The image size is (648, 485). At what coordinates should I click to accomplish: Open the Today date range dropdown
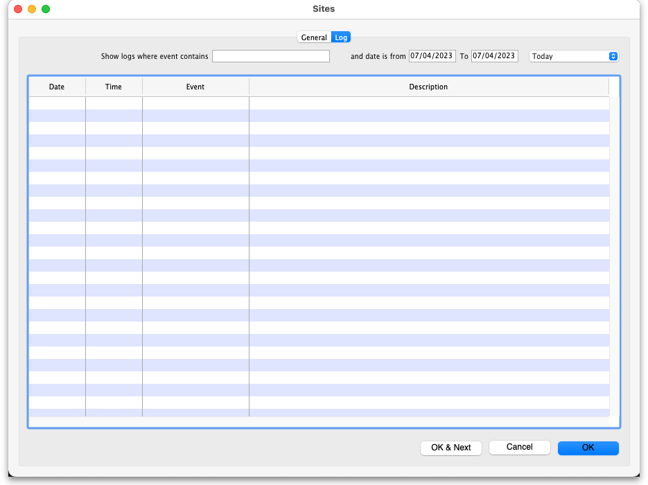(574, 56)
